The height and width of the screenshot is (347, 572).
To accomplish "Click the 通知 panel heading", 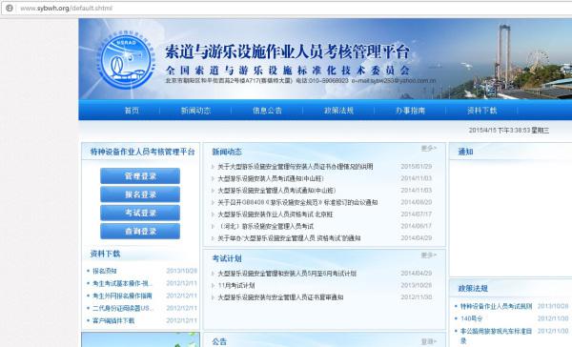I will click(x=465, y=152).
